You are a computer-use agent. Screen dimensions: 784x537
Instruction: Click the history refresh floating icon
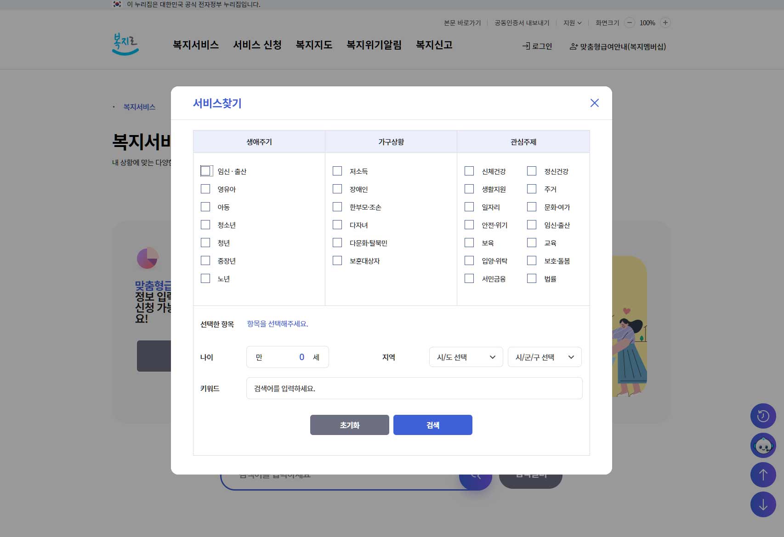pyautogui.click(x=763, y=416)
